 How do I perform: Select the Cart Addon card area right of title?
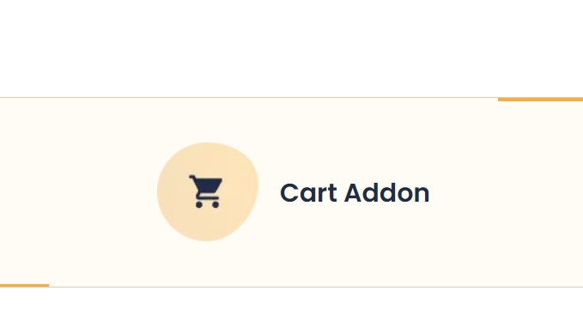pyautogui.click(x=507, y=193)
